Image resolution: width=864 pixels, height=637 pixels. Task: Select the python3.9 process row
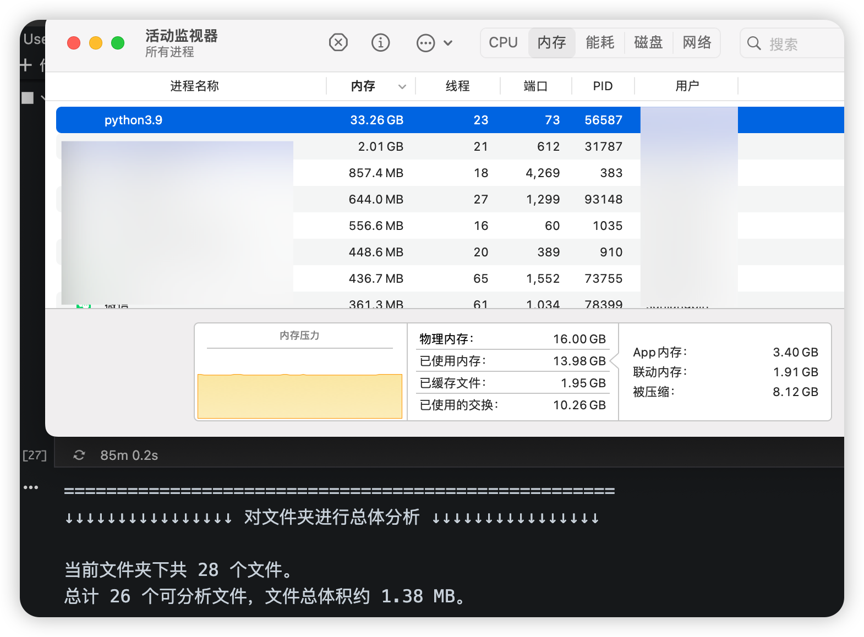coord(450,120)
